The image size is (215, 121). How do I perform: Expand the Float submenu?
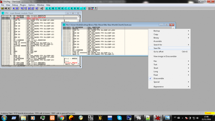[x=169, y=75]
